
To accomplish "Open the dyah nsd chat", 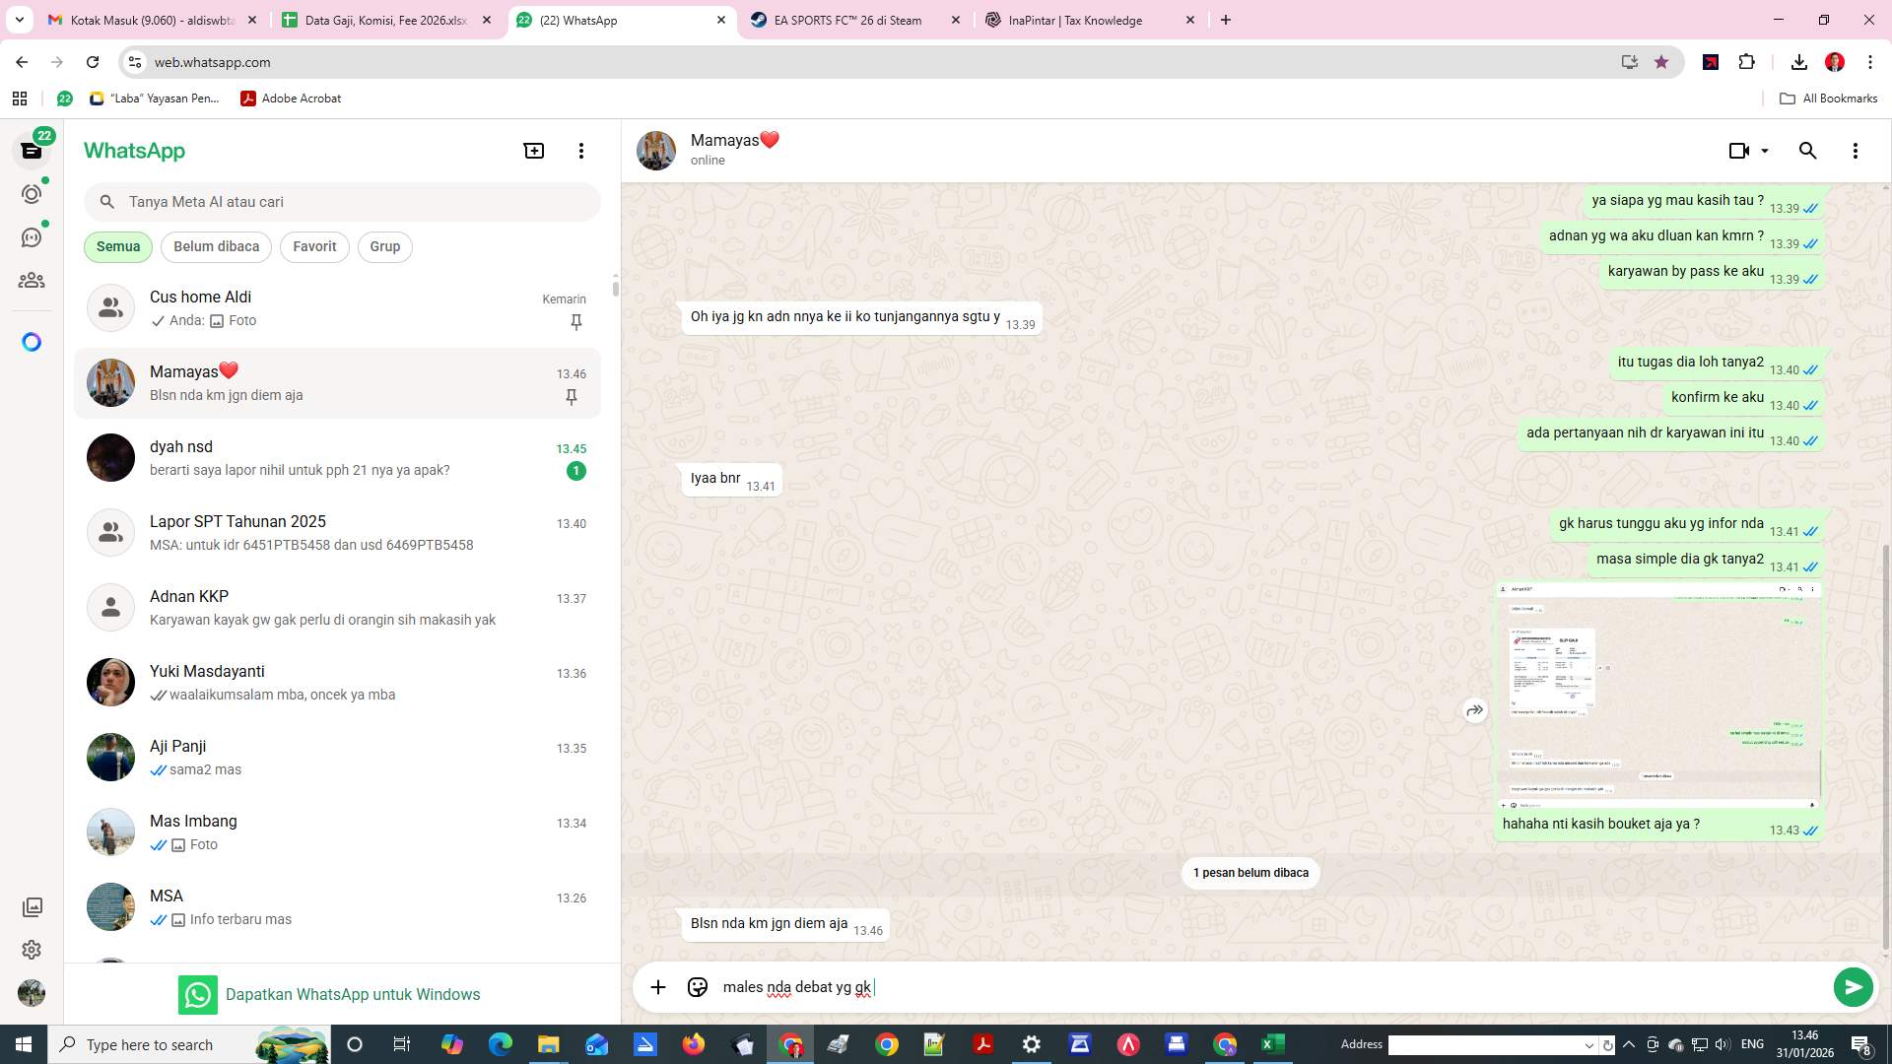I will pos(337,458).
